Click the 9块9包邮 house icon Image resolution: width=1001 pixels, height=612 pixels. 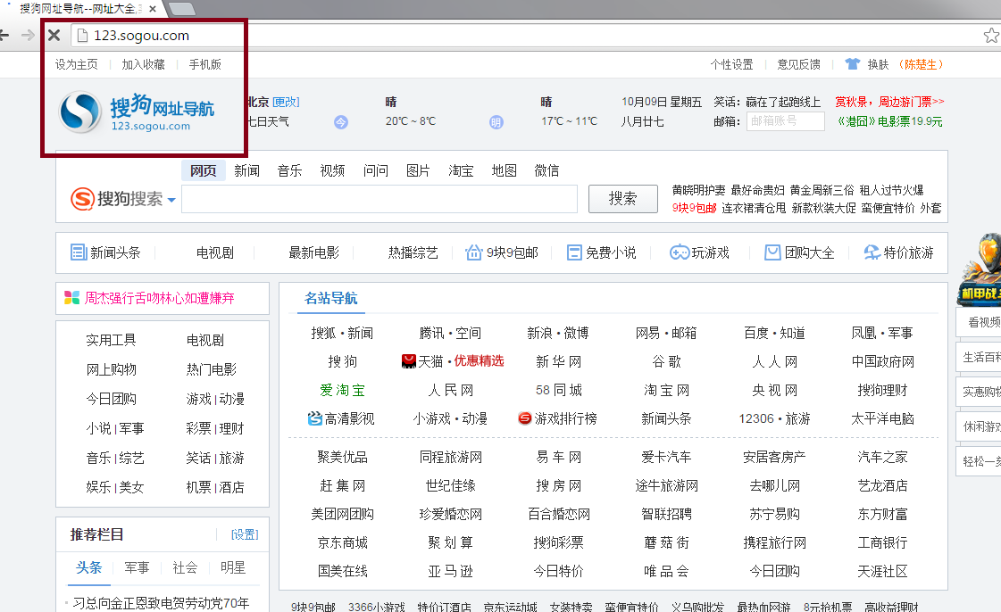(x=473, y=252)
